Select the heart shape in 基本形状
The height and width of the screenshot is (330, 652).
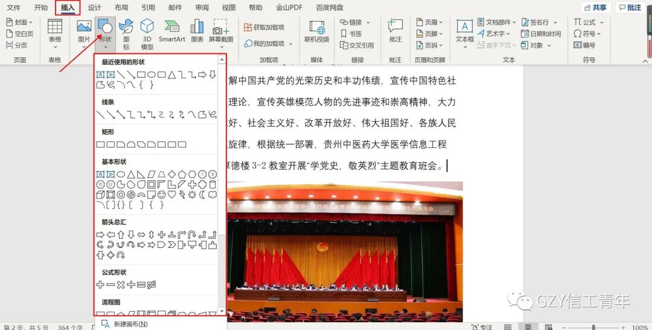(x=171, y=194)
